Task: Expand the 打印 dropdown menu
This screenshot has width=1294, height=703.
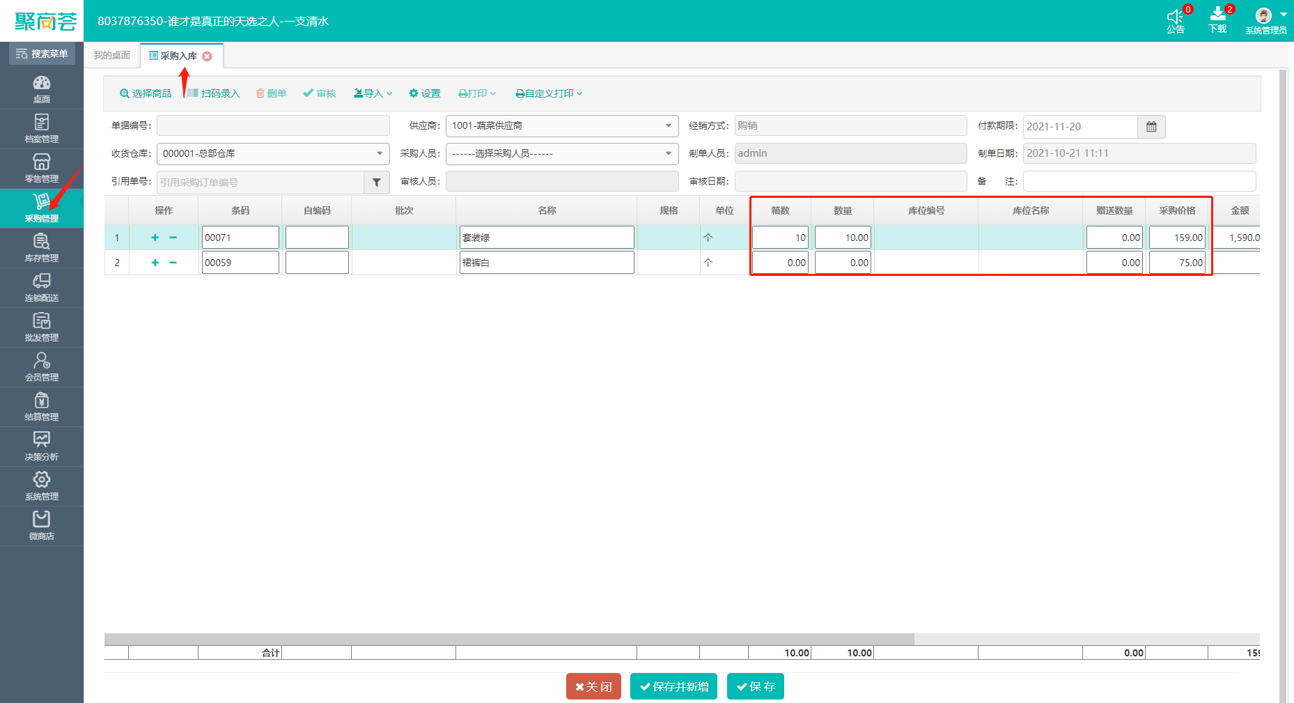Action: tap(477, 93)
